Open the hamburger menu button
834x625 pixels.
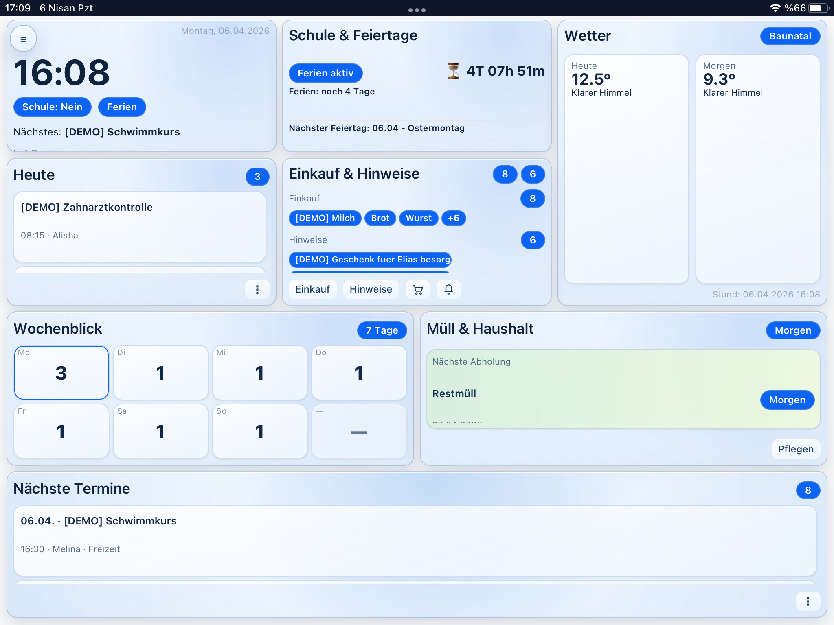[23, 39]
